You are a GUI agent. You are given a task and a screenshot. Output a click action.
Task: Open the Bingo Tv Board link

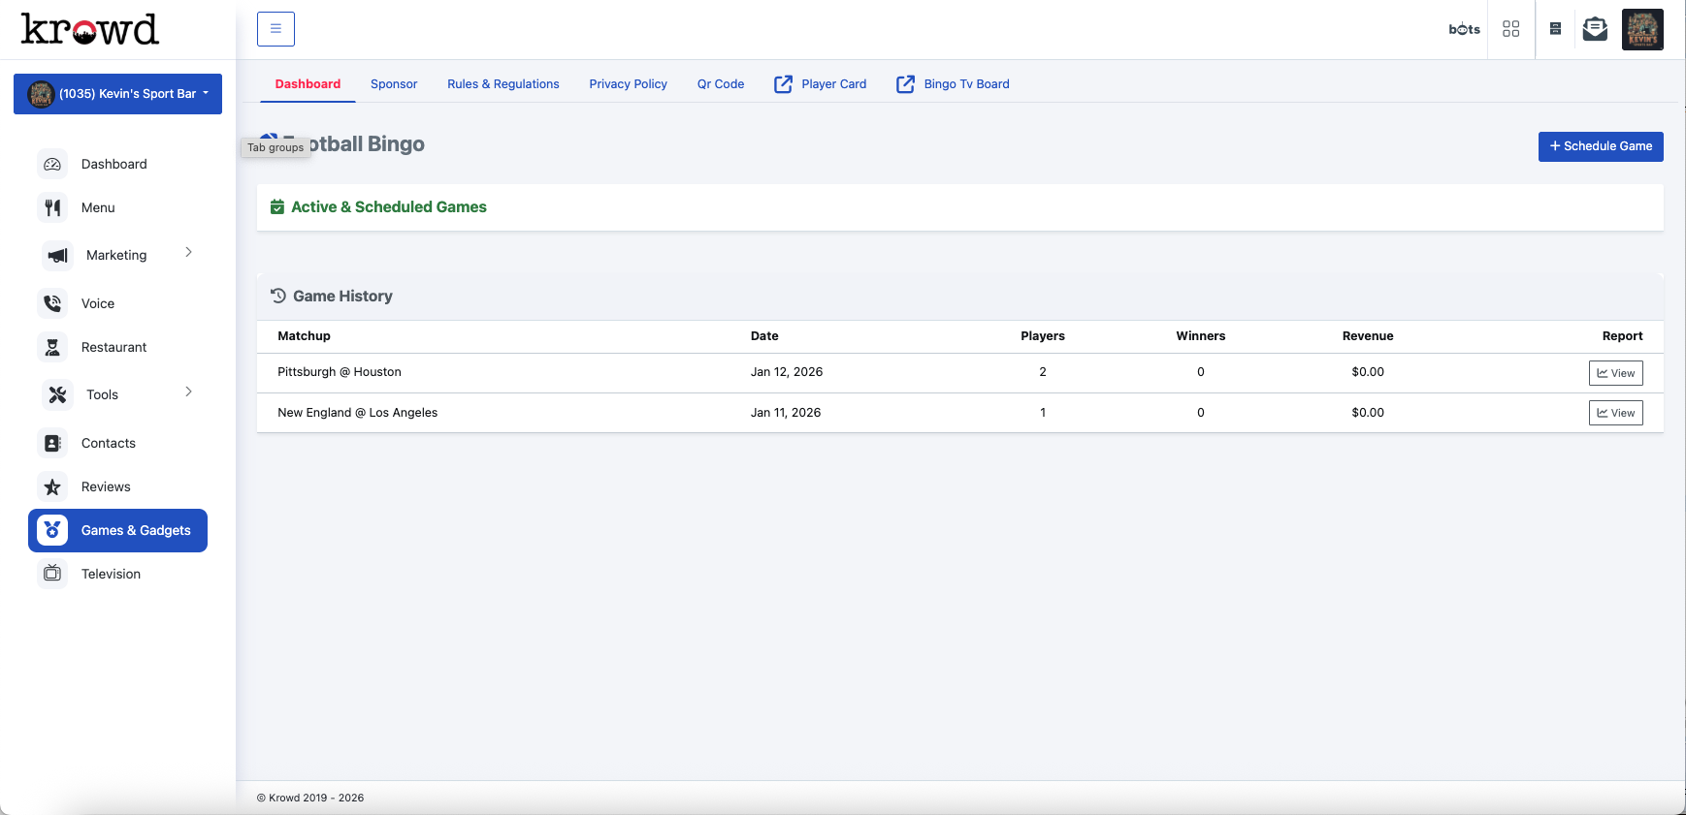click(953, 84)
